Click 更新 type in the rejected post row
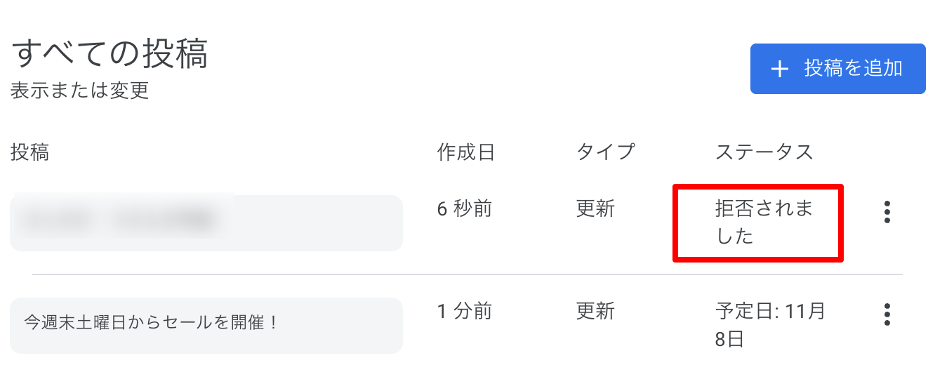Image resolution: width=928 pixels, height=365 pixels. 595,208
